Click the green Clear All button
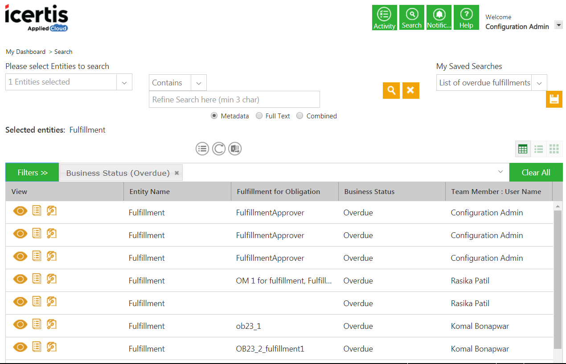The height and width of the screenshot is (364, 566). [536, 173]
